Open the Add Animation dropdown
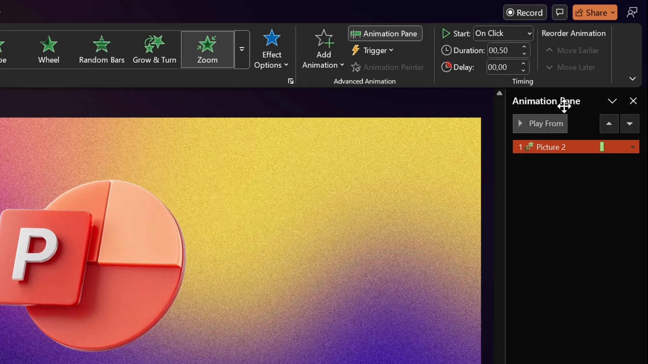The image size is (648, 364). click(323, 50)
